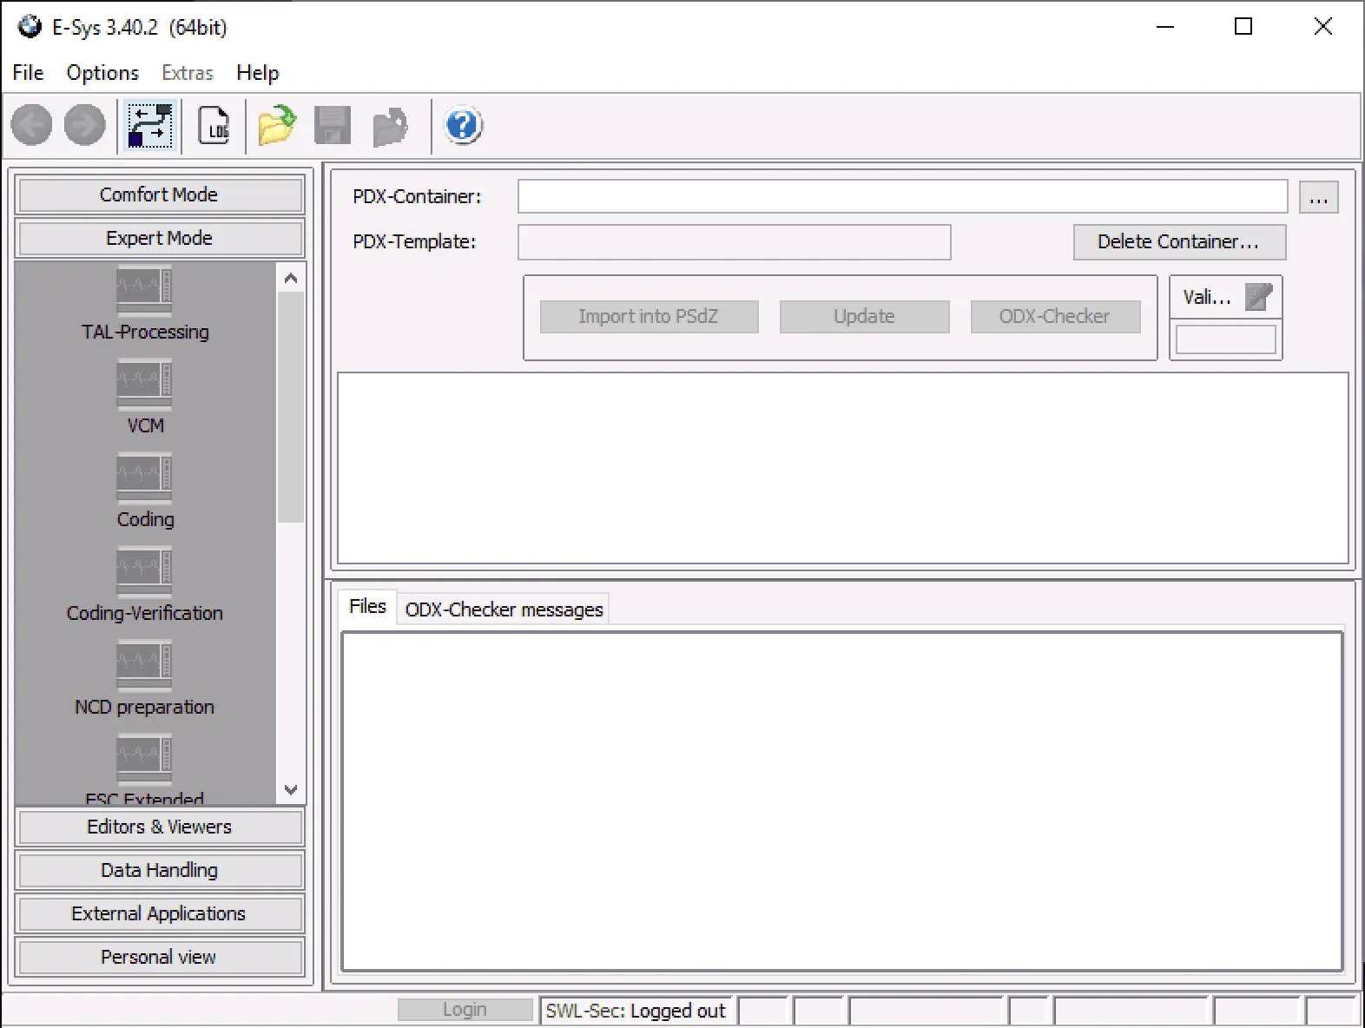Open the File menu
1365x1028 pixels.
pyautogui.click(x=28, y=73)
